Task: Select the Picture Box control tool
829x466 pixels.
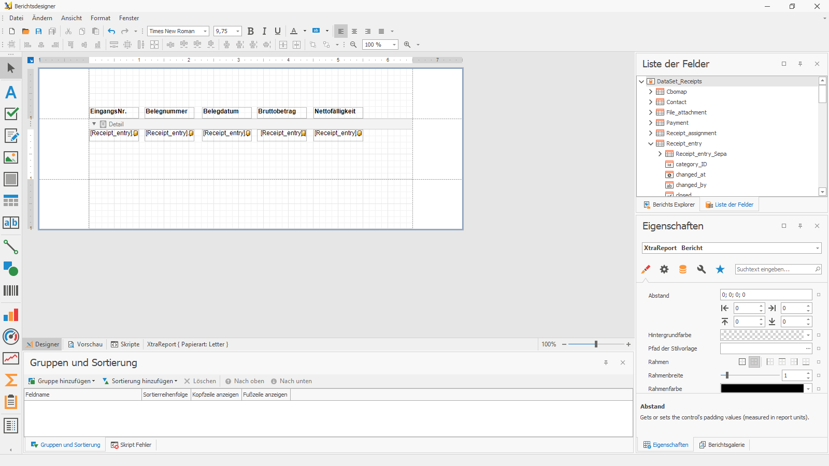Action: (11, 157)
